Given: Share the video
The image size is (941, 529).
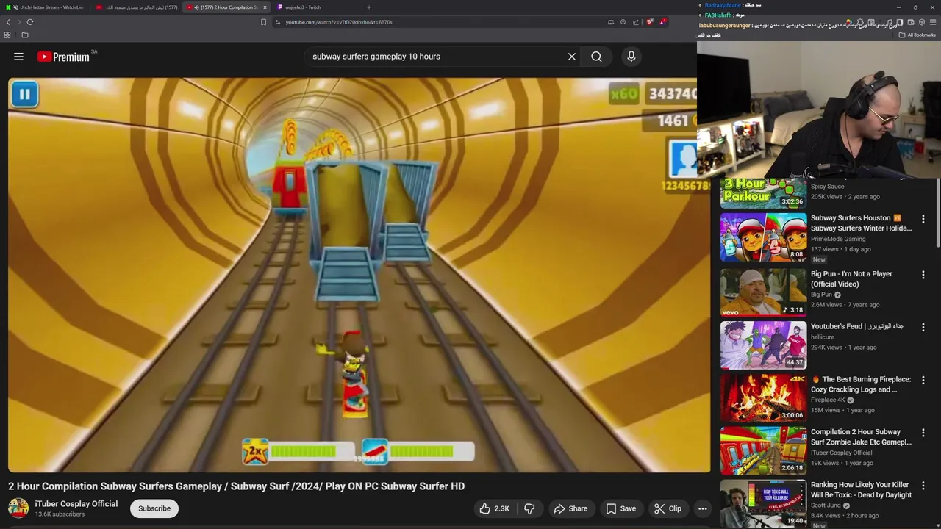Looking at the screenshot, I should point(570,508).
